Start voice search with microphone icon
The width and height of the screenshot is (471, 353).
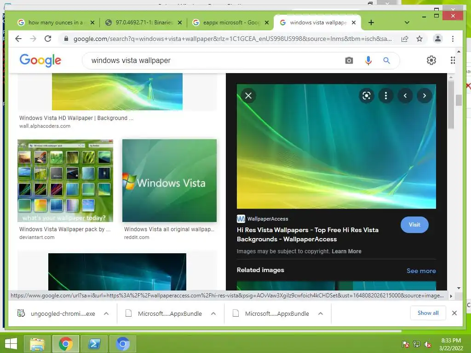coord(368,61)
